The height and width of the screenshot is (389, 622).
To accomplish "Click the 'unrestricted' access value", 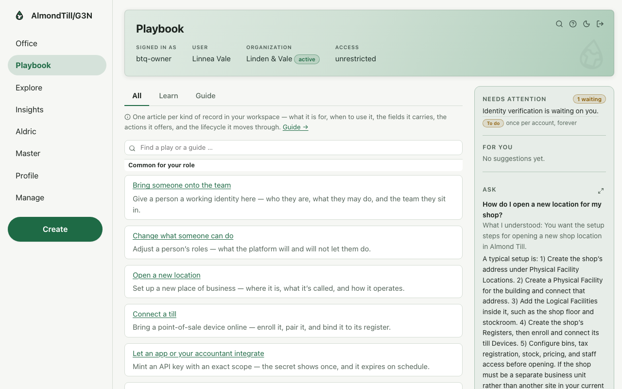I will coord(356,59).
